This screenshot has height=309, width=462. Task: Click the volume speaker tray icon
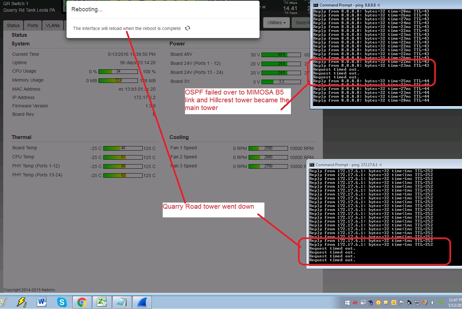coord(433,303)
